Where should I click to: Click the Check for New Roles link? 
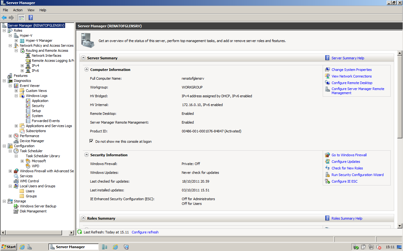tap(347, 168)
